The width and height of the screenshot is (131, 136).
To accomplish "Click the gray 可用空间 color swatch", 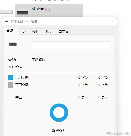I will [11, 85].
